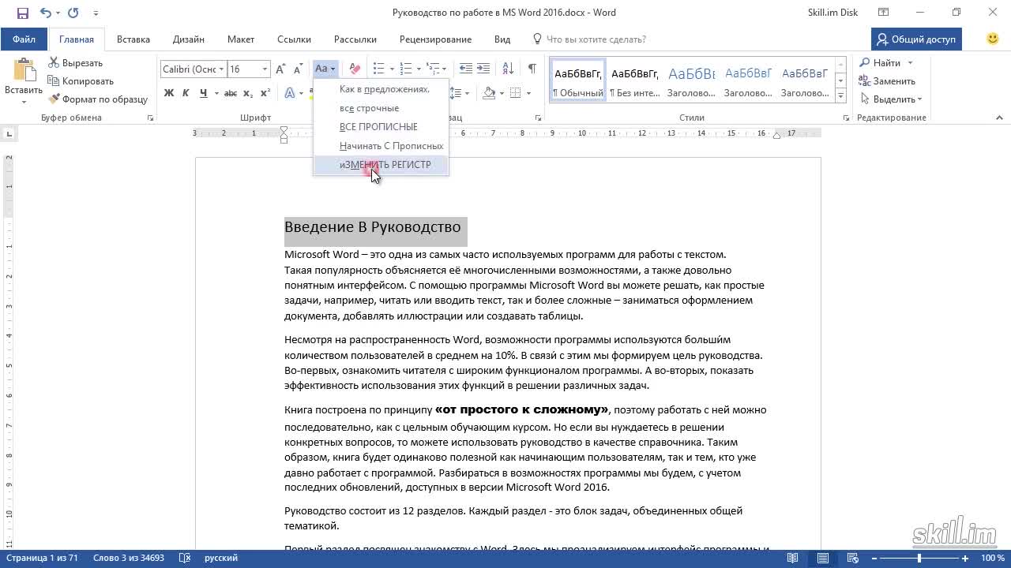Choose Начинать С Прописных option
The image size is (1011, 568).
point(381,146)
